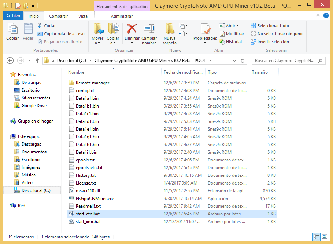333x244 pixels.
Task: Sort by the Nombre column header
Action: pyautogui.click(x=76, y=72)
